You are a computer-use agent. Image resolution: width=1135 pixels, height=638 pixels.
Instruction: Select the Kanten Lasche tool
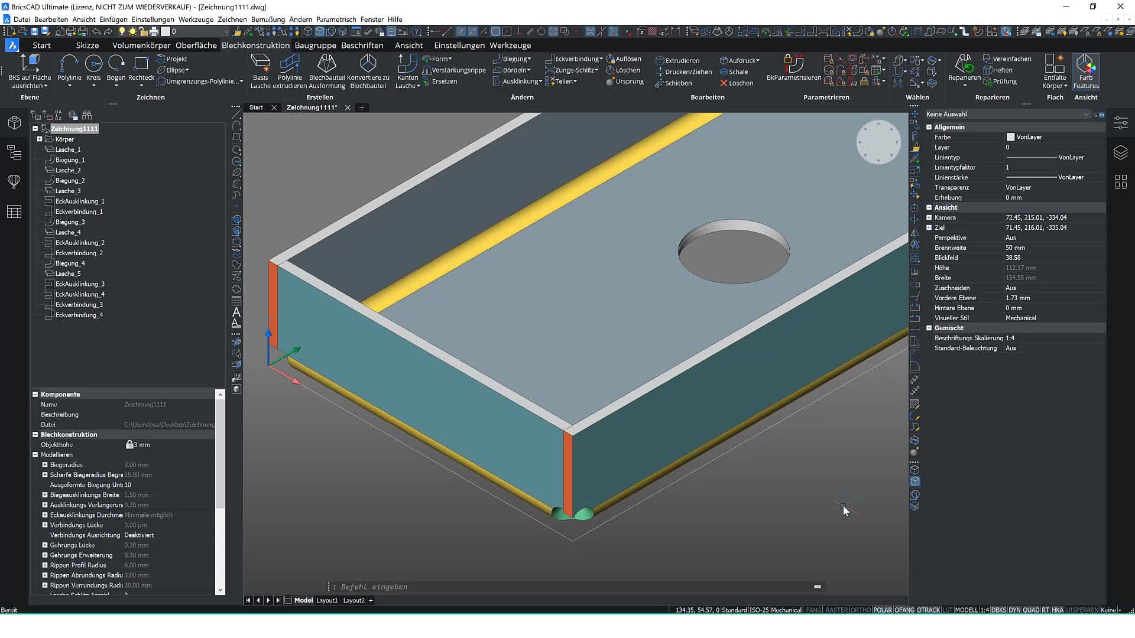coord(407,71)
